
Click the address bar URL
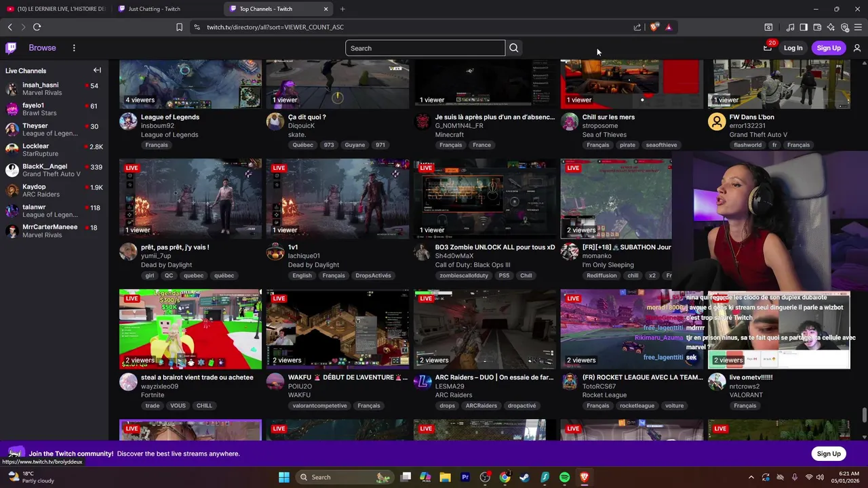pyautogui.click(x=275, y=27)
